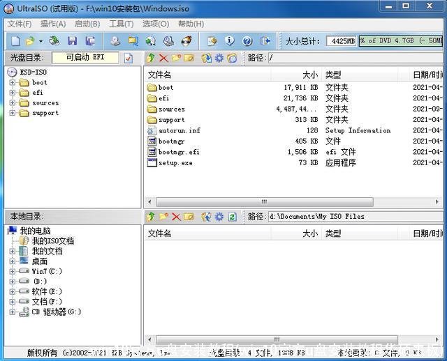Click the refresh icon in local pane toolbar
Viewport: 447px width, 361px height.
pos(232,217)
